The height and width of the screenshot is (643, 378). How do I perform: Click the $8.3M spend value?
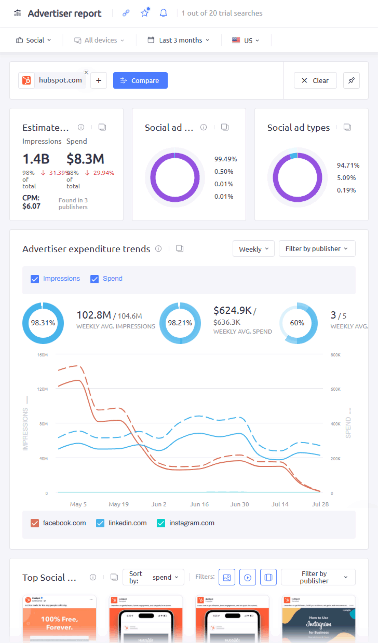click(x=85, y=159)
